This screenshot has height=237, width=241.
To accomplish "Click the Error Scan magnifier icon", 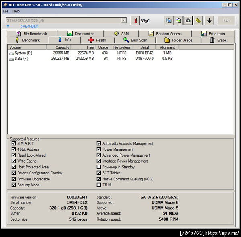I will [126, 40].
